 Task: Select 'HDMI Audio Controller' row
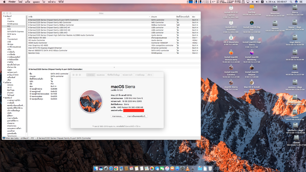pos(114,43)
